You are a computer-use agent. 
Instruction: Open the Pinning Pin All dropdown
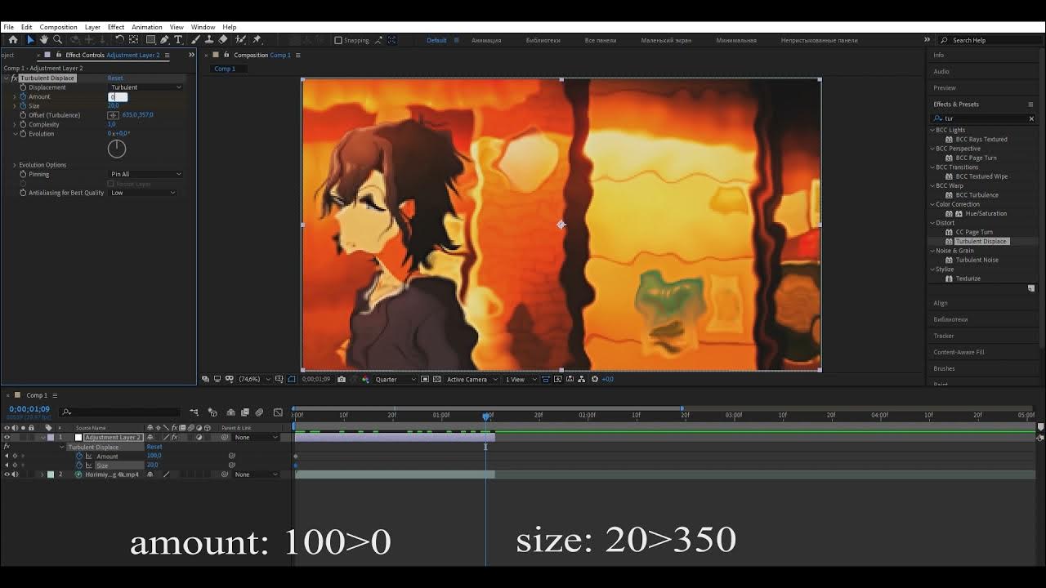[146, 174]
